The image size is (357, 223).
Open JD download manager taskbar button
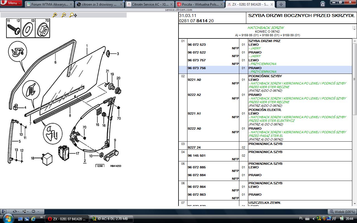point(112,219)
